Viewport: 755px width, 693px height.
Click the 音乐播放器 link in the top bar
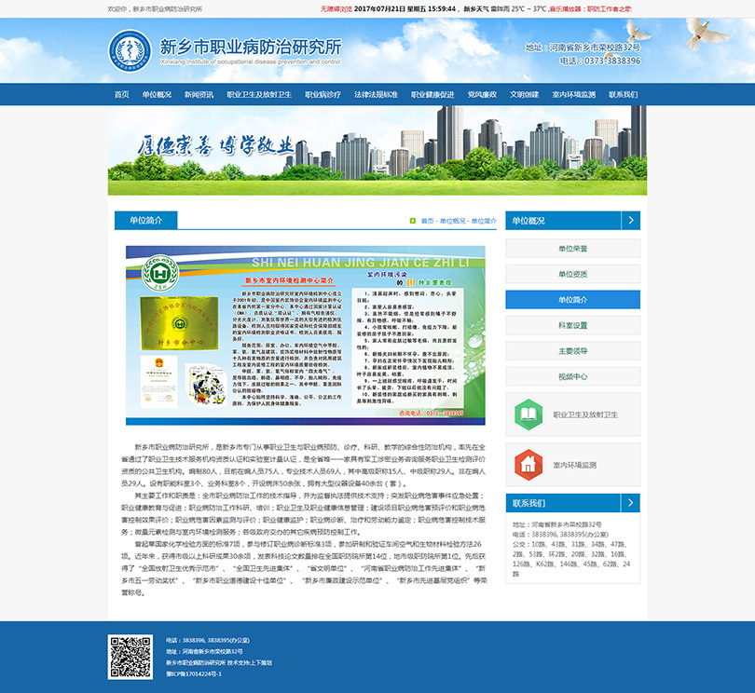566,7
